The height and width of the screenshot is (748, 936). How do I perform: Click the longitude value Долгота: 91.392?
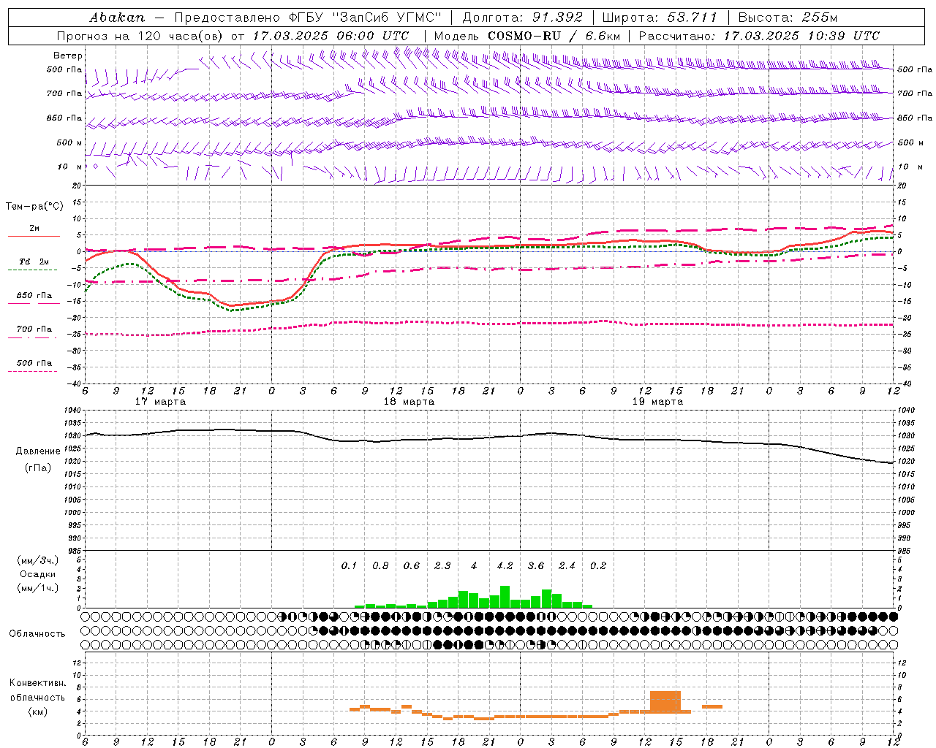(x=523, y=18)
